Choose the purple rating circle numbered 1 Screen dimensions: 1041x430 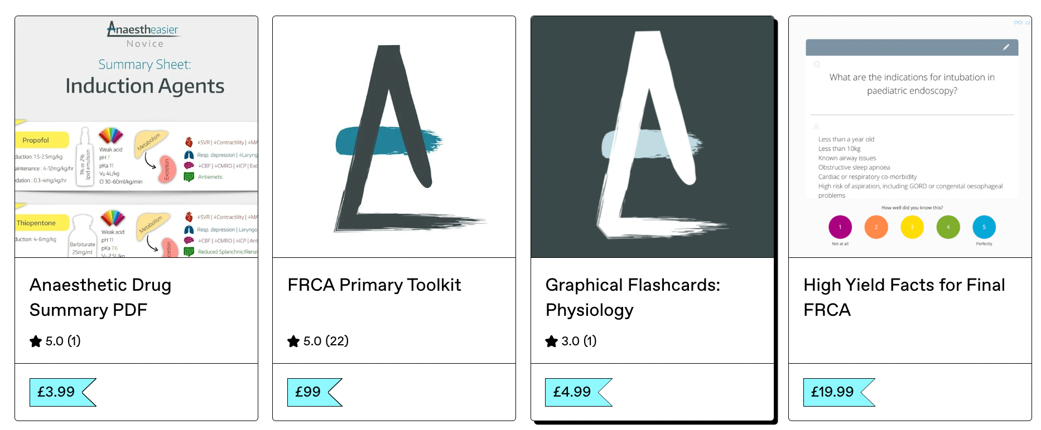coord(840,227)
